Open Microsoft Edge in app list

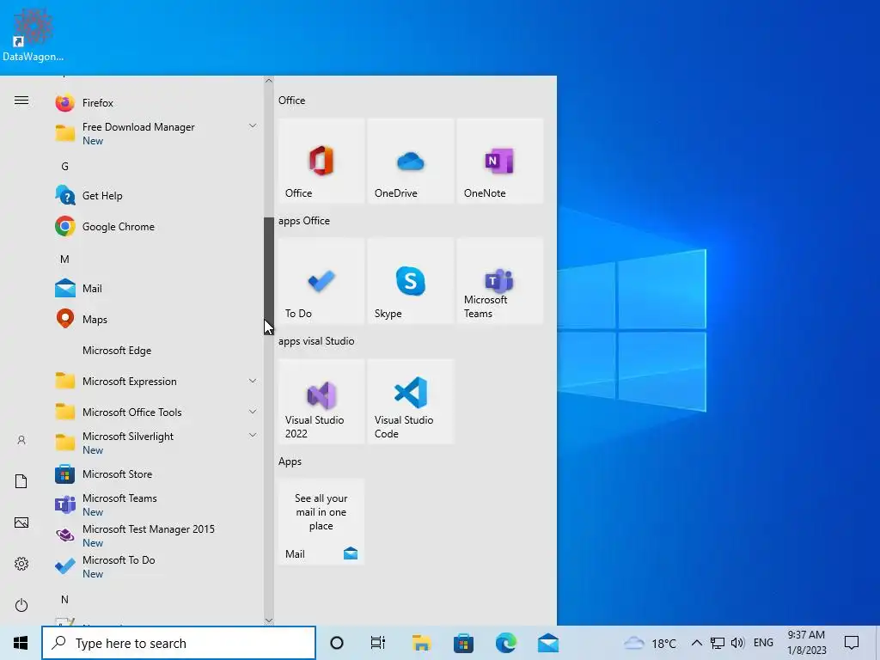[x=156, y=351]
